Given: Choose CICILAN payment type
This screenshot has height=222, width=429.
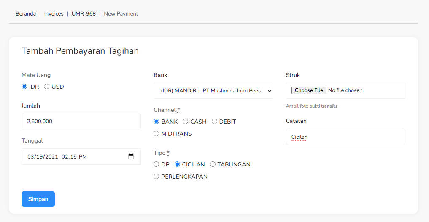Looking at the screenshot, I should [178, 164].
